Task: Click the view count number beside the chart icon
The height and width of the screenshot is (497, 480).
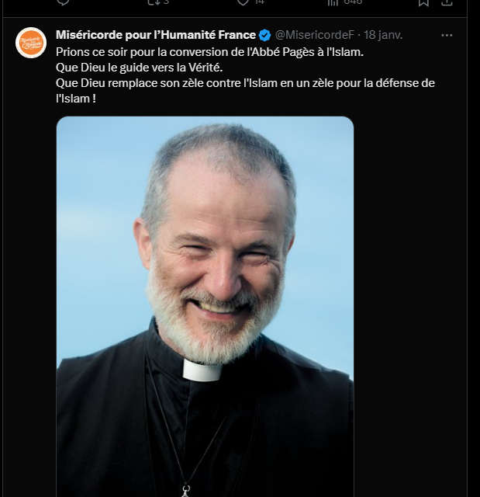Action: point(353,2)
